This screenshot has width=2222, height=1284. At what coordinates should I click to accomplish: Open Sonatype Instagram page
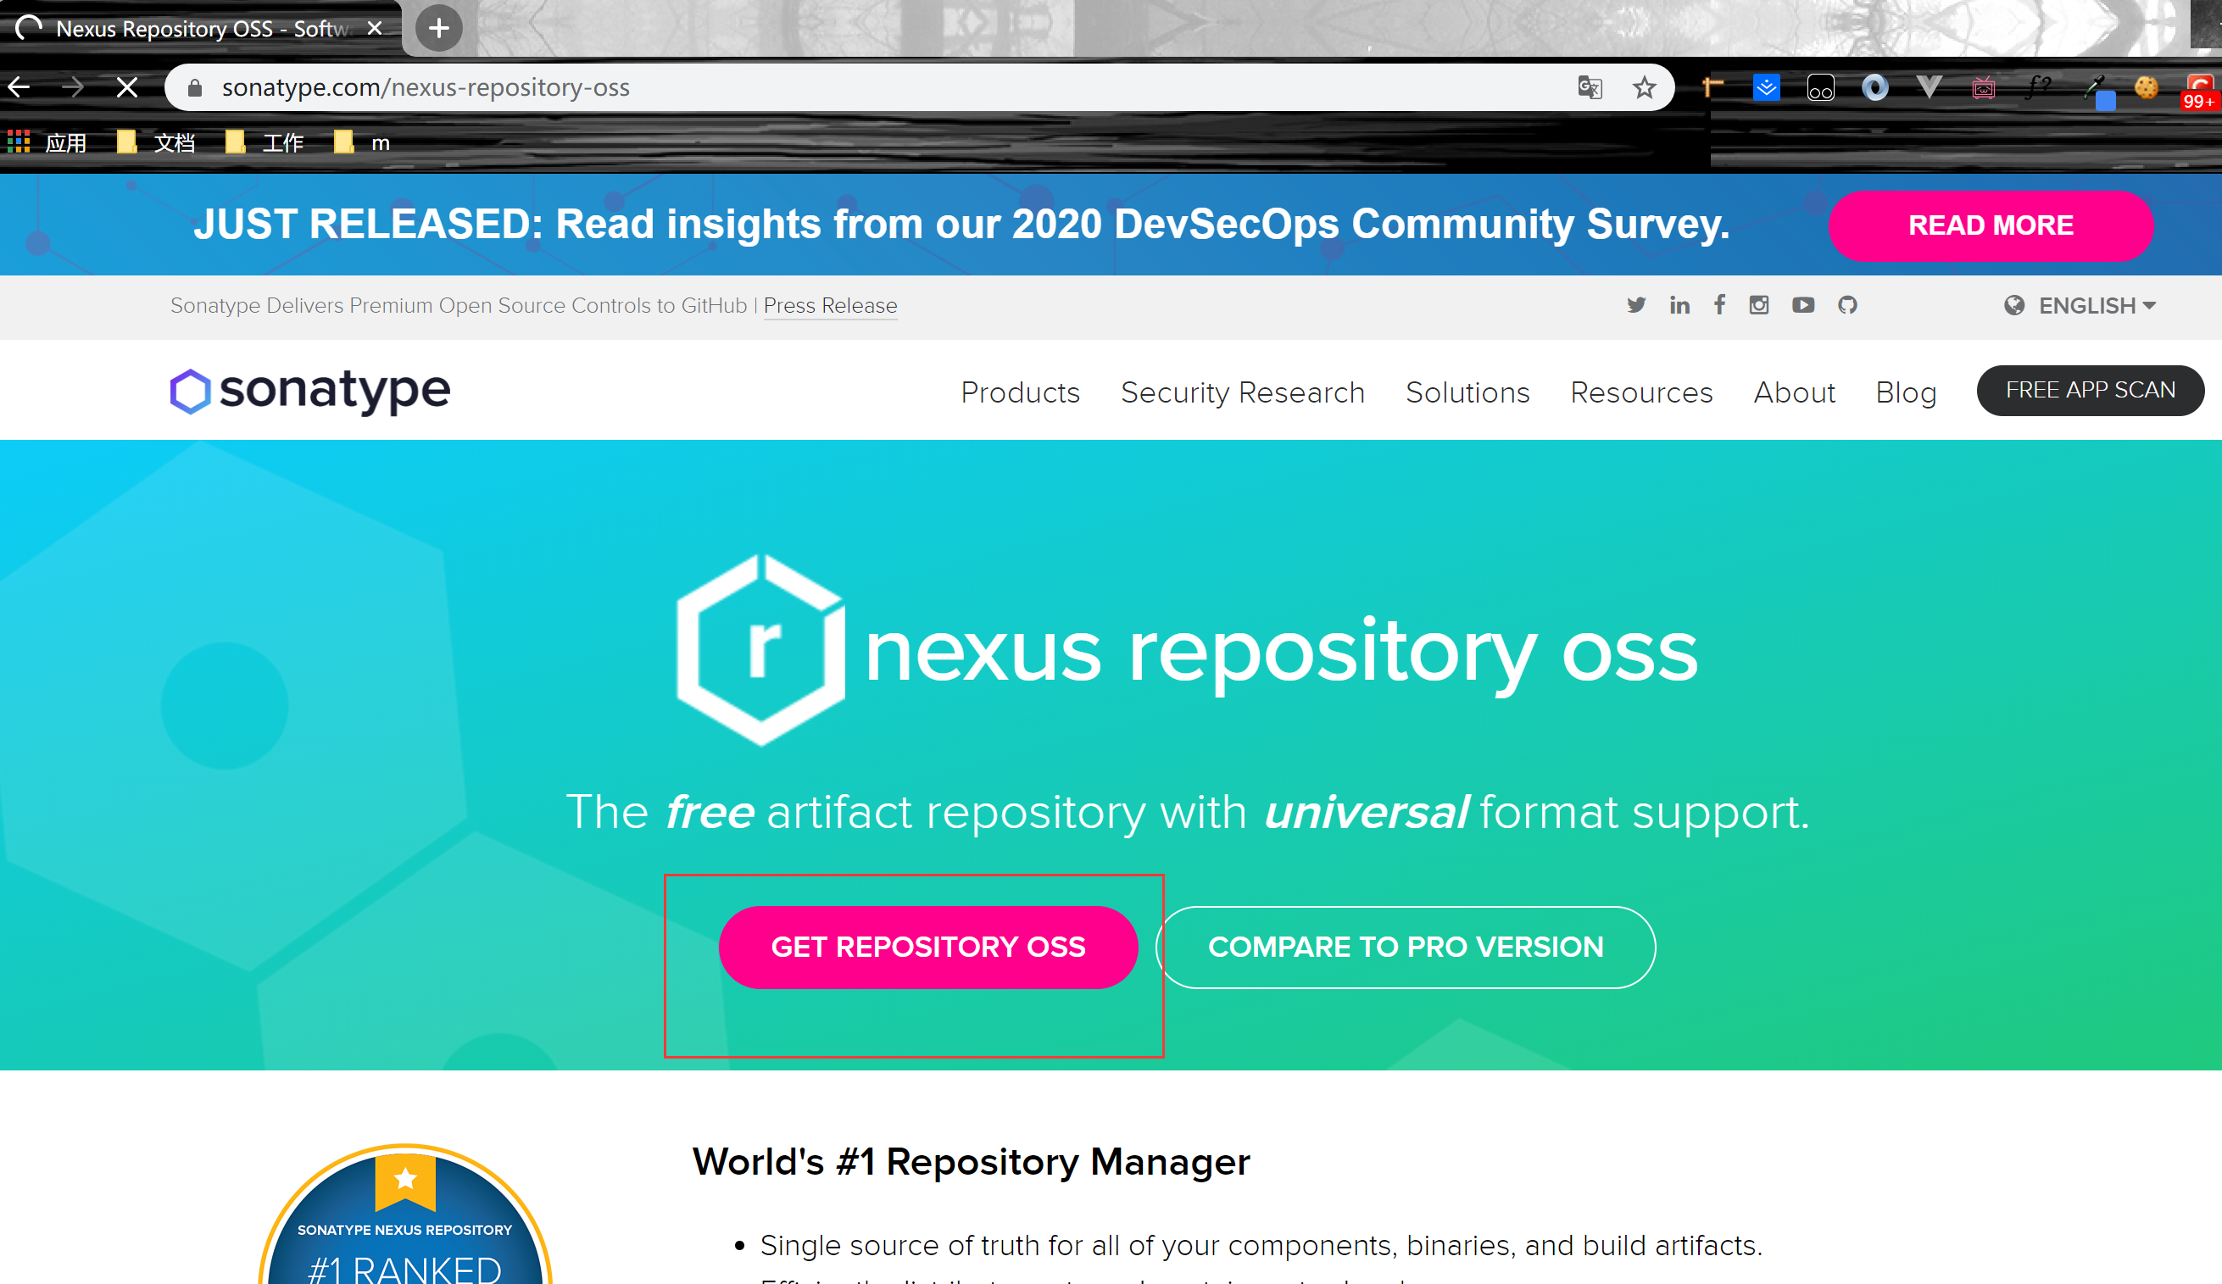pos(1759,305)
